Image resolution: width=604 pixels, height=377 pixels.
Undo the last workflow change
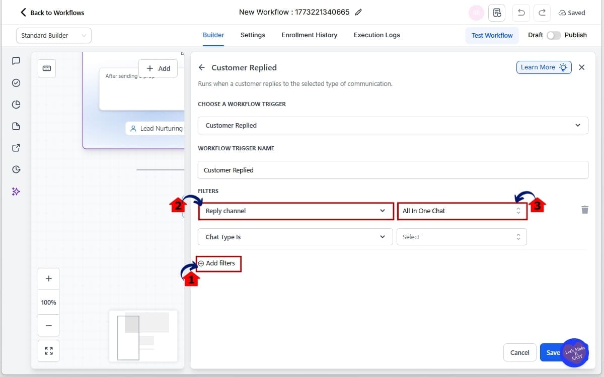[x=521, y=13]
